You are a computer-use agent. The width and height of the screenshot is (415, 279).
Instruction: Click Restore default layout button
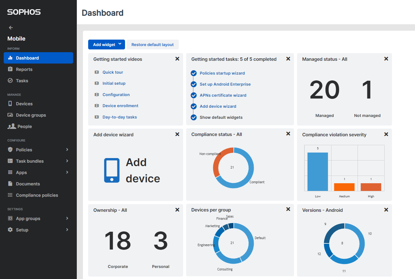(152, 45)
